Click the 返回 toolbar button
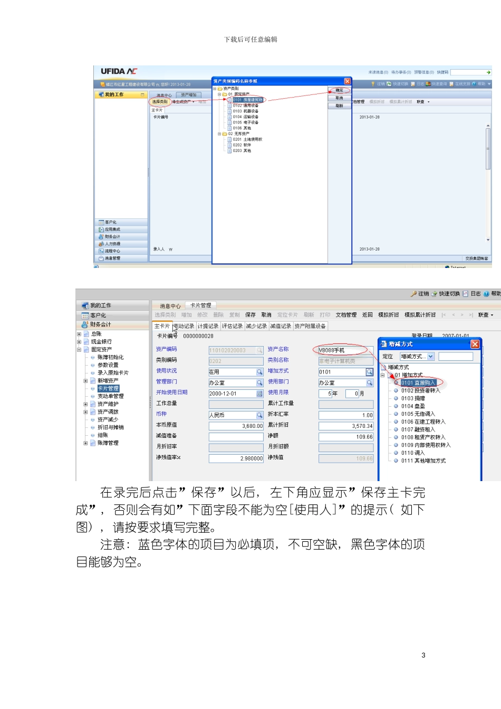Screen dimensions: 501x709 click(368, 315)
